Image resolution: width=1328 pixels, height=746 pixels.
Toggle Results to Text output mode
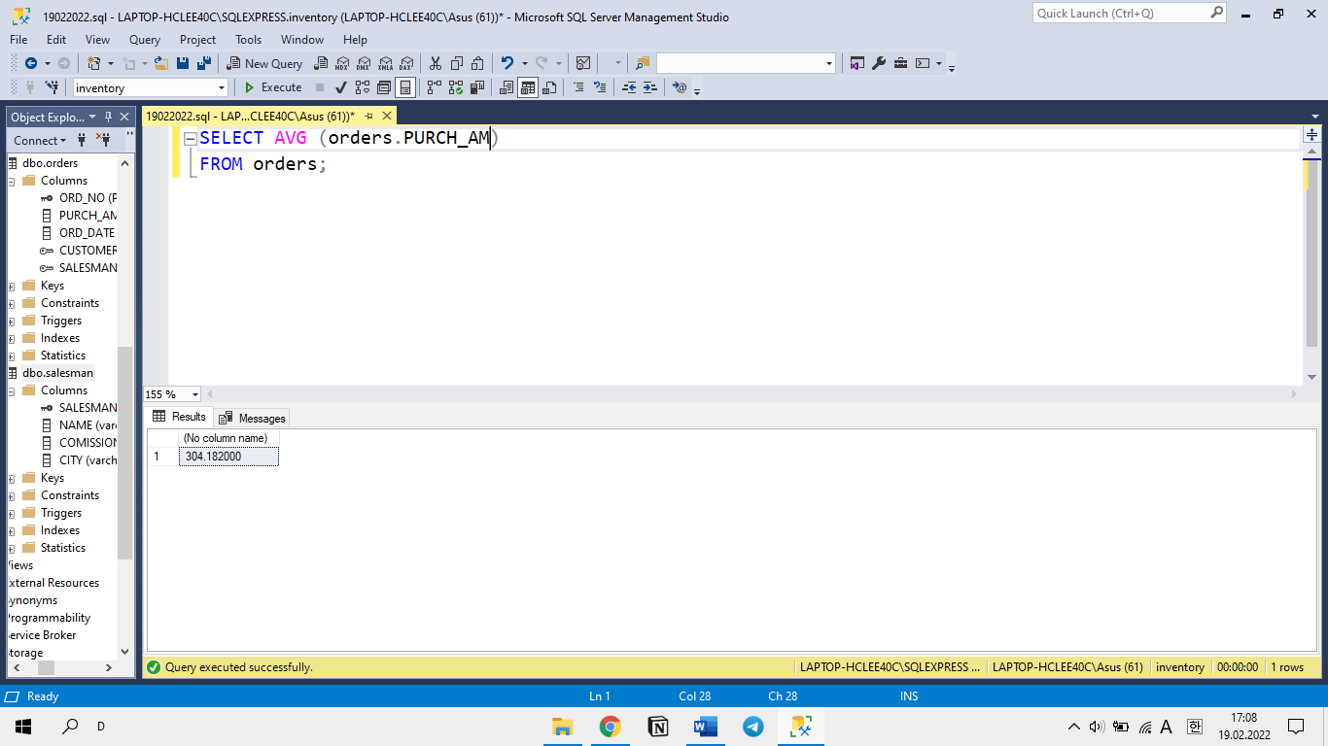[507, 87]
